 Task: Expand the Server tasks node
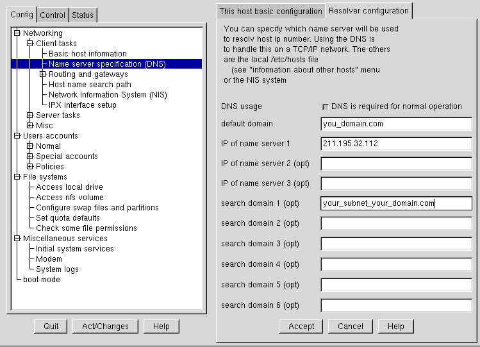[30, 115]
